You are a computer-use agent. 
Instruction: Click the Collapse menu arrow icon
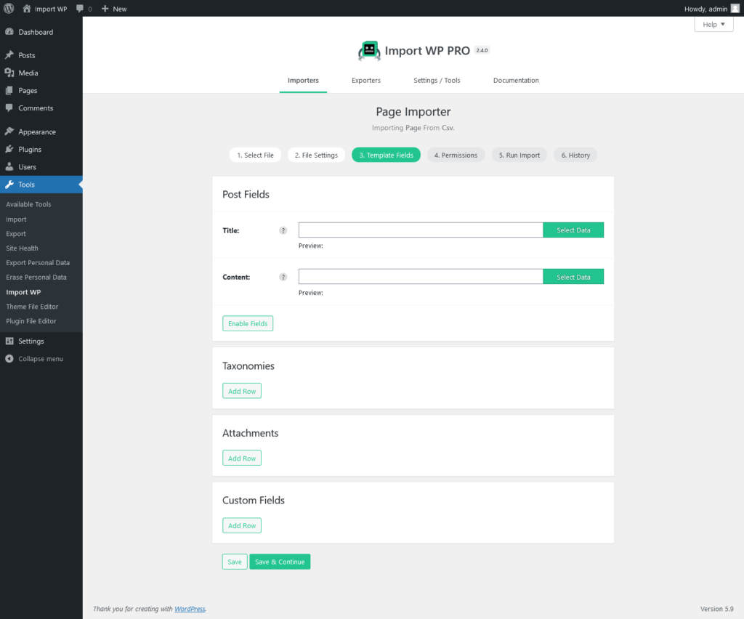[9, 359]
